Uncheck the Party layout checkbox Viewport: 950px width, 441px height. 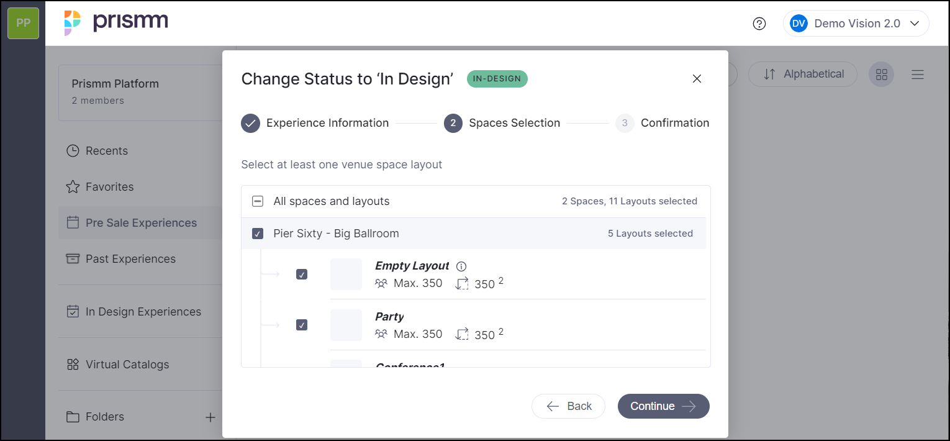[x=302, y=325]
